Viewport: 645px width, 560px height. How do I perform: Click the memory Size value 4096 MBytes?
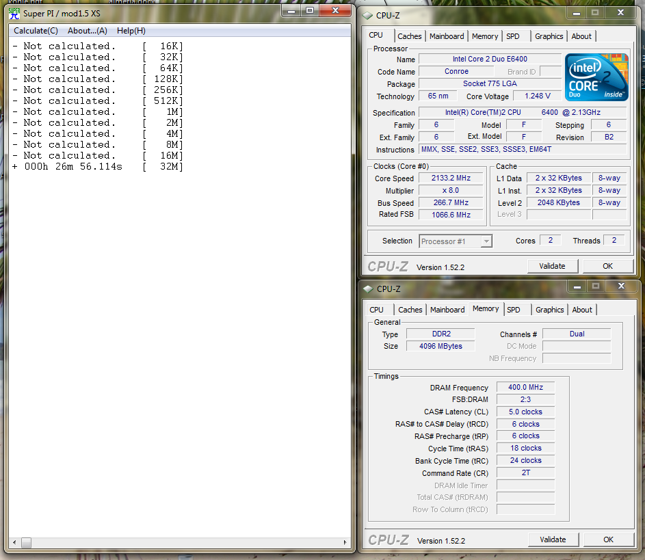[x=441, y=346]
